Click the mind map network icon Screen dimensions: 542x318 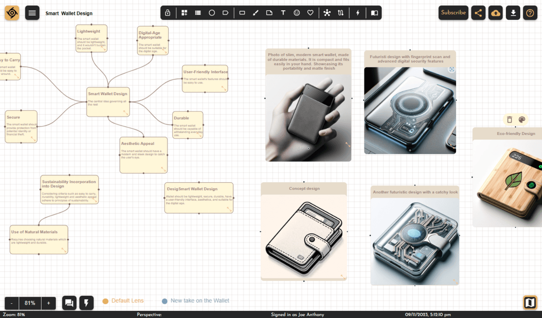click(327, 13)
